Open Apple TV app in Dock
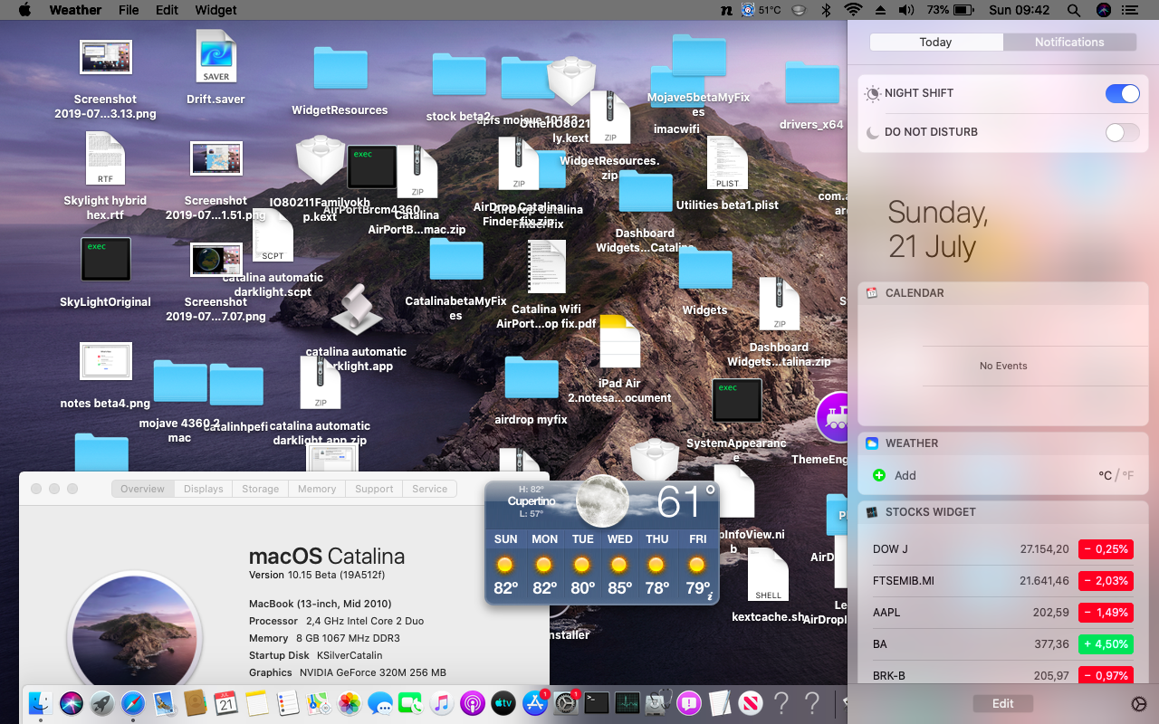Image resolution: width=1159 pixels, height=724 pixels. coord(503,702)
